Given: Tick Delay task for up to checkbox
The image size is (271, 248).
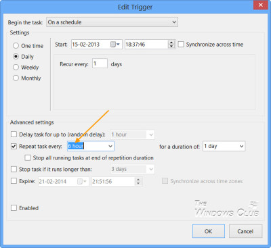Looking at the screenshot, I should 14,134.
